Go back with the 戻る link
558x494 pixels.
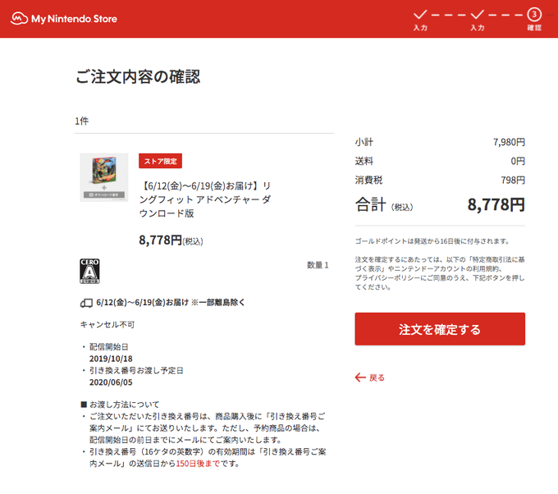point(370,377)
